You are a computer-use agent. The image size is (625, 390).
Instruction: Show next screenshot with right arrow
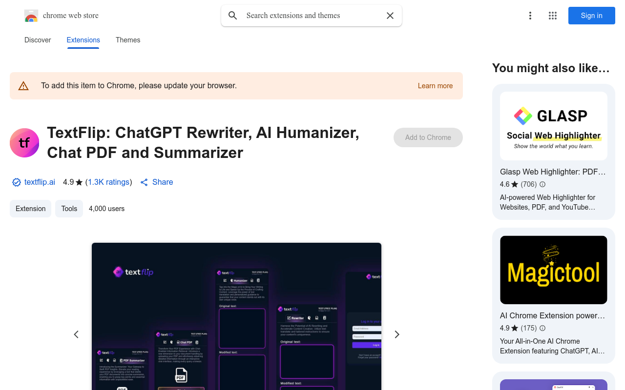[x=397, y=334]
